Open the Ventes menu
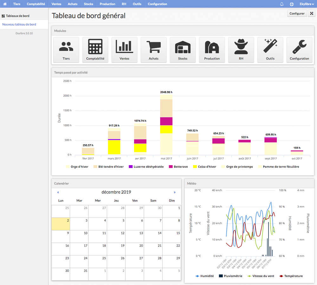The width and height of the screenshot is (317, 285). (x=56, y=4)
